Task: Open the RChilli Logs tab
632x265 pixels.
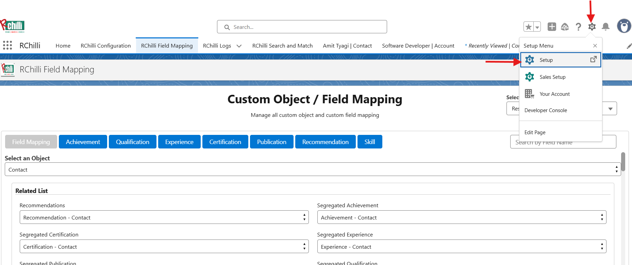Action: click(217, 46)
